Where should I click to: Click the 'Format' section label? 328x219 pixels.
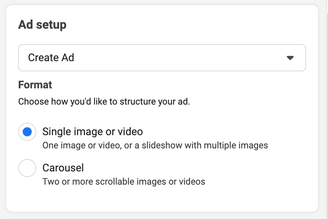[x=35, y=85]
